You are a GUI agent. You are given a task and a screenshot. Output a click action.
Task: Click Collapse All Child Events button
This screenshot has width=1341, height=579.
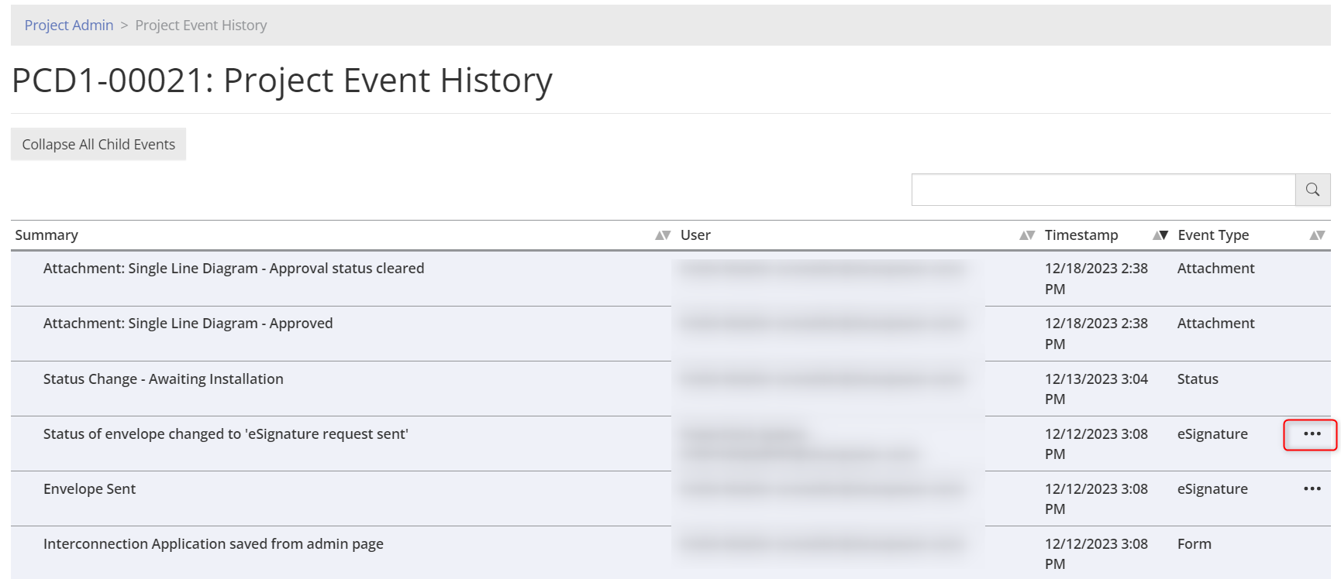click(x=98, y=144)
